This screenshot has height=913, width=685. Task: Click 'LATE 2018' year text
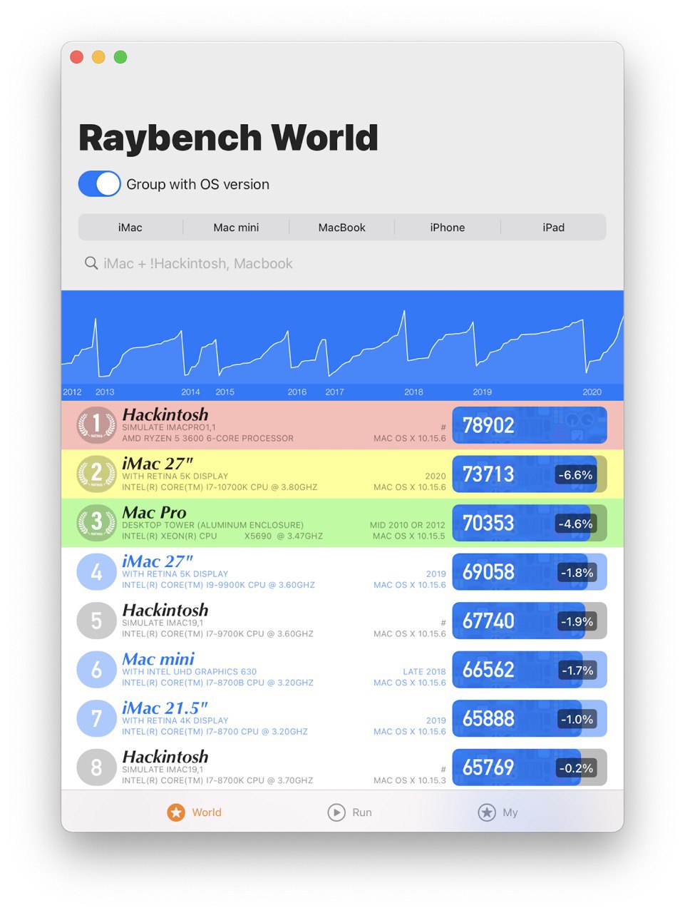(x=424, y=672)
